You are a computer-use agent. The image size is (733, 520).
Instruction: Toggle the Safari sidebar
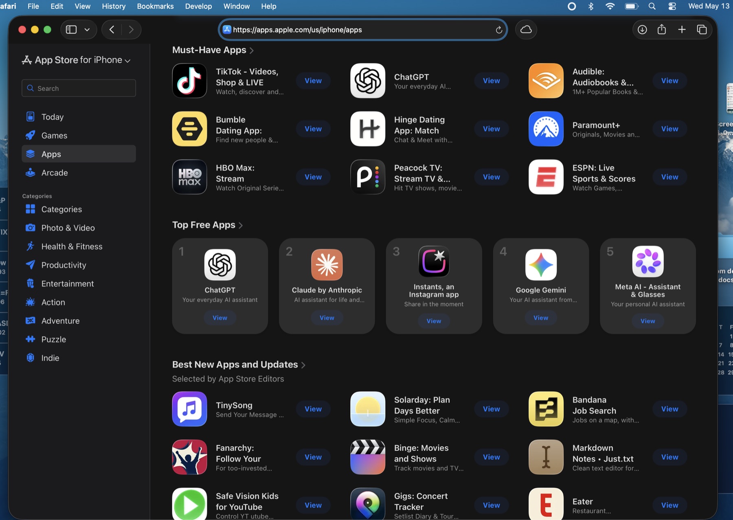tap(71, 30)
